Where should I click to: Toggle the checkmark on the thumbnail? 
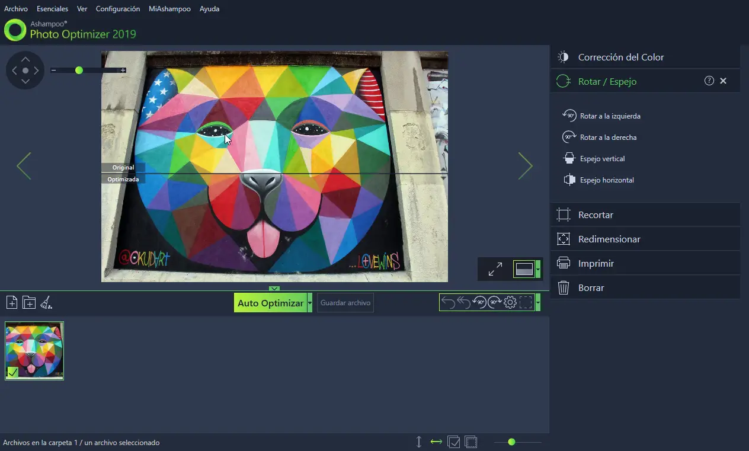(12, 372)
